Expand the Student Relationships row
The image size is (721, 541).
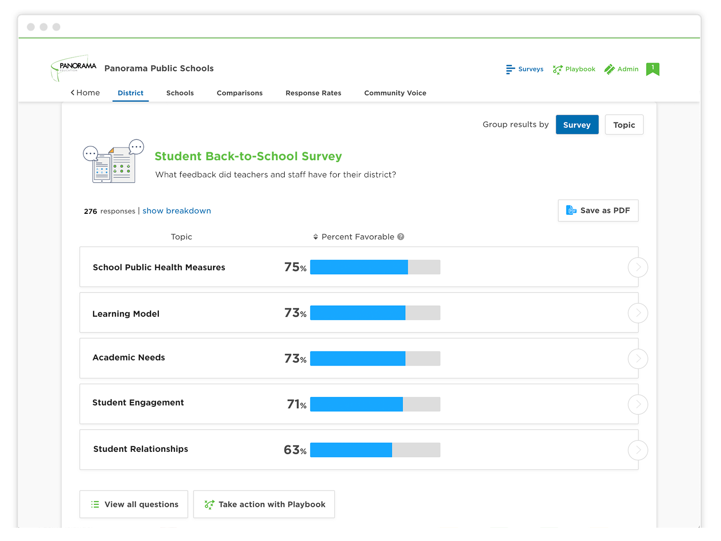coord(638,450)
